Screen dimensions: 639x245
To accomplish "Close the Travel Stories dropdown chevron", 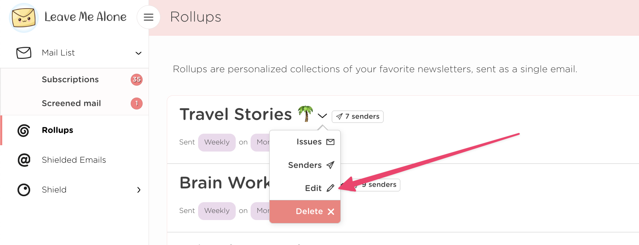I will click(x=322, y=116).
